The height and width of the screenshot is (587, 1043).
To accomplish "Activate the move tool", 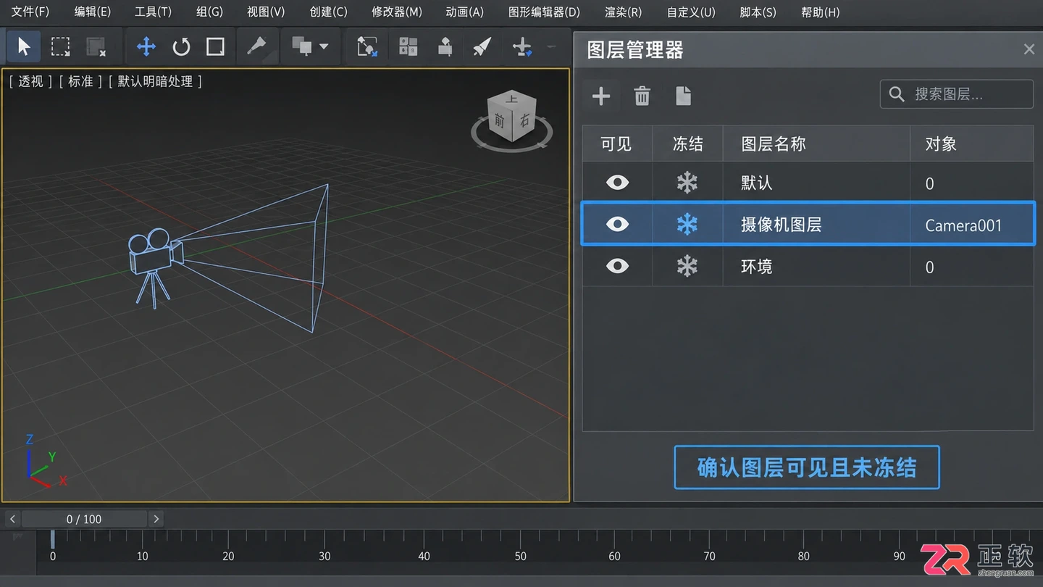I will [x=146, y=47].
